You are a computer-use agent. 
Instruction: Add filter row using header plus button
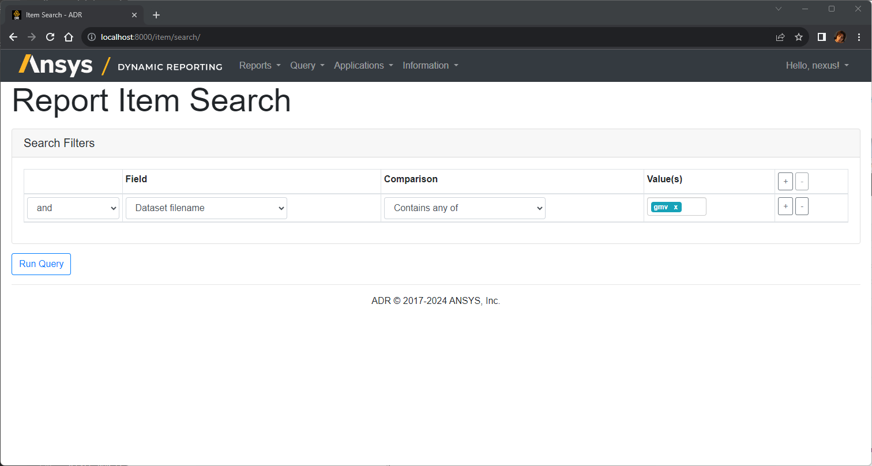pos(785,181)
